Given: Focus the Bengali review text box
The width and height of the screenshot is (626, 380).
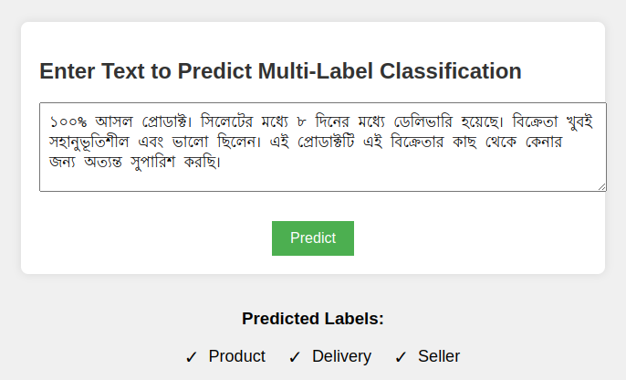Looking at the screenshot, I should pos(322,146).
